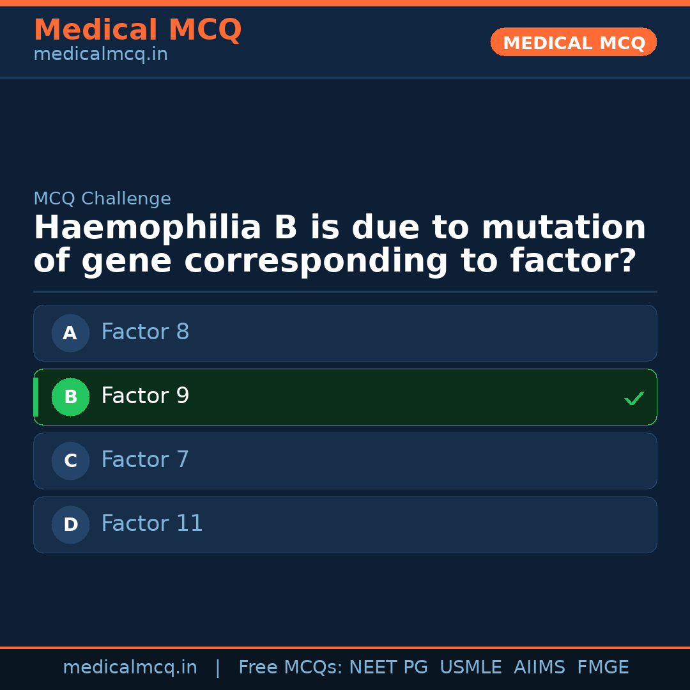The height and width of the screenshot is (690, 690).
Task: Click the letter D option circle
Action: click(70, 525)
